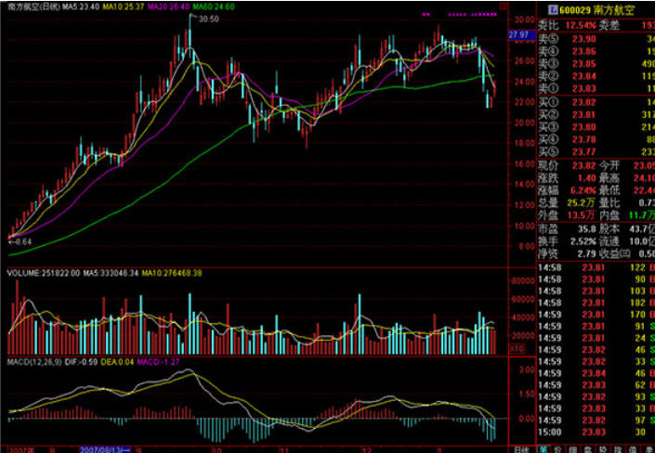Click the 30.50 peak price label

tap(208, 19)
